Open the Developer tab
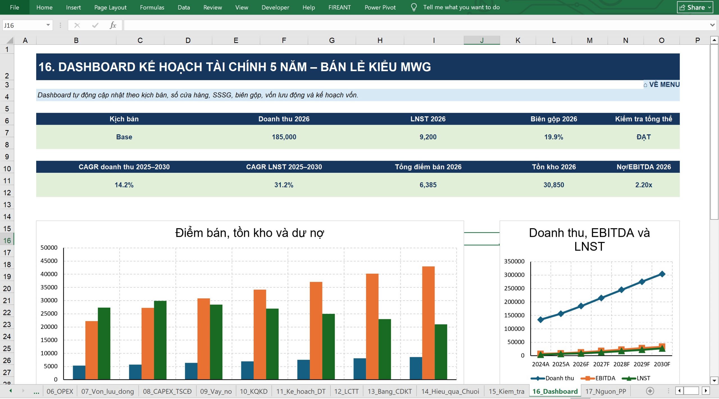 [x=275, y=7]
